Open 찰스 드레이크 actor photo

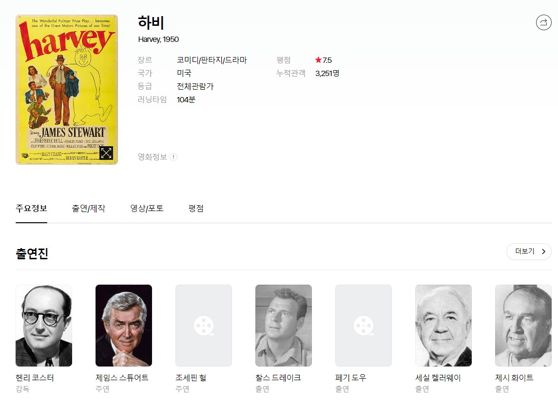coord(283,326)
